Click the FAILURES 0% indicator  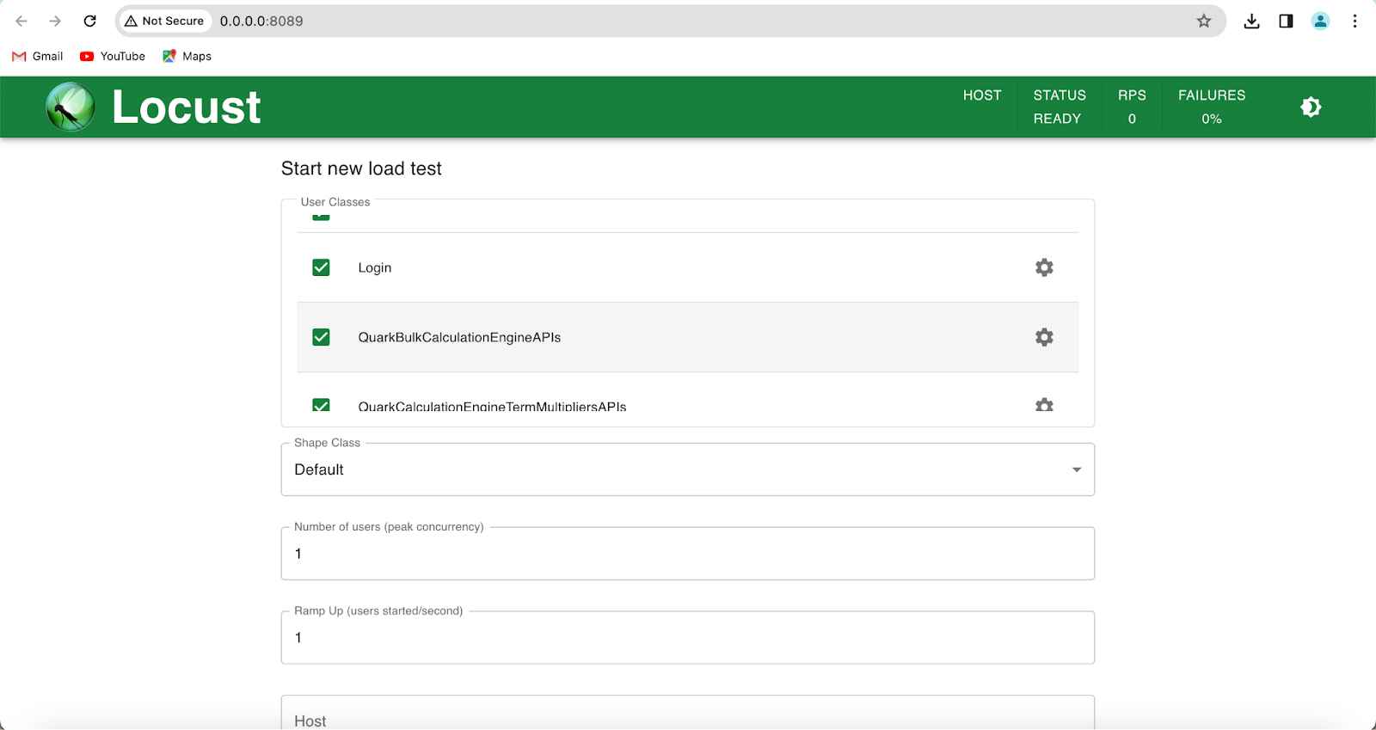tap(1212, 107)
